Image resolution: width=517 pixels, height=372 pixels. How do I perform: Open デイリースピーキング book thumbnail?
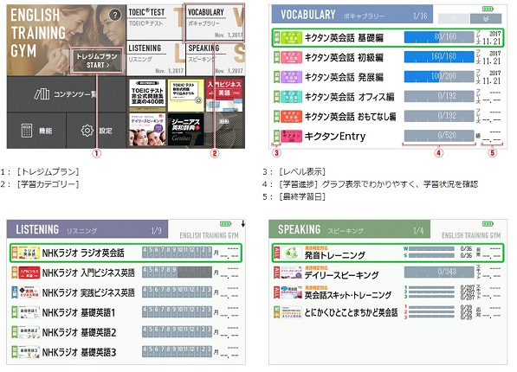[x=147, y=130]
